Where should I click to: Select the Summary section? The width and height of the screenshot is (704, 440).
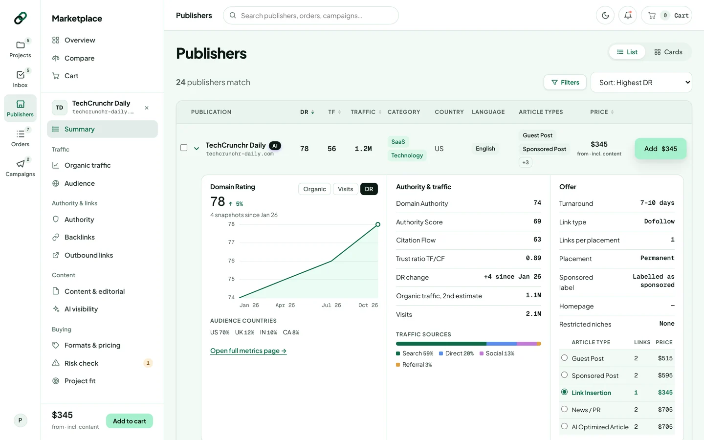pos(102,129)
